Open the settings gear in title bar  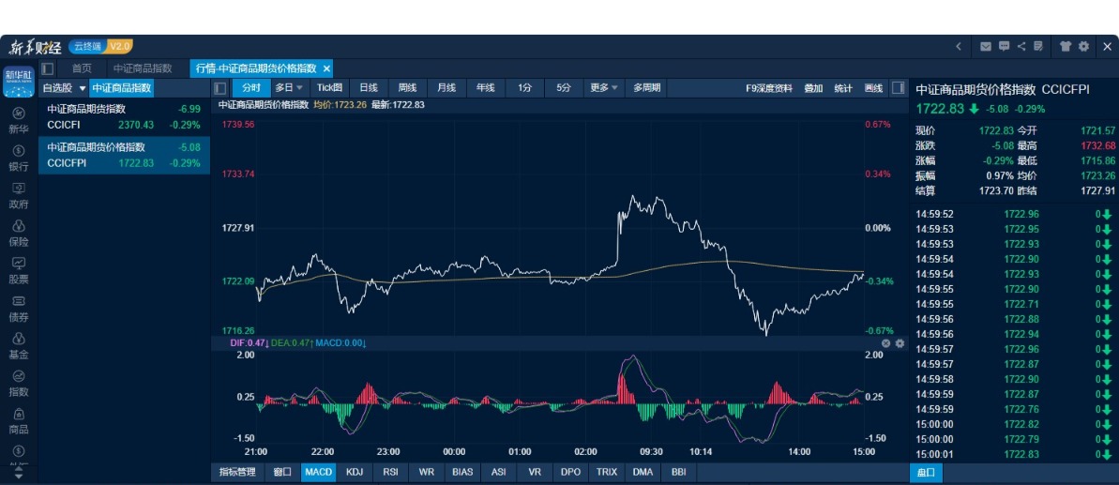click(x=1084, y=46)
